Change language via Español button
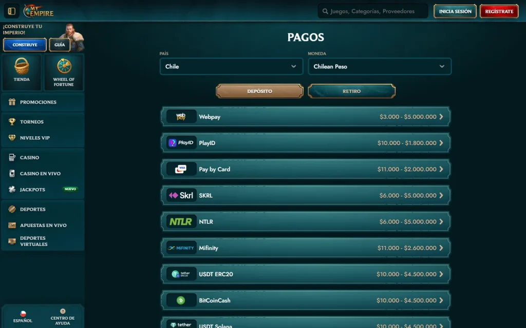This screenshot has width=526, height=328. click(23, 317)
